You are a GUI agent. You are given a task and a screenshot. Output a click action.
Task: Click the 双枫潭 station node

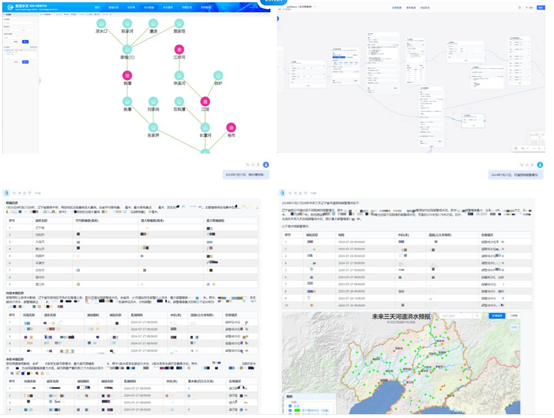pos(179,102)
